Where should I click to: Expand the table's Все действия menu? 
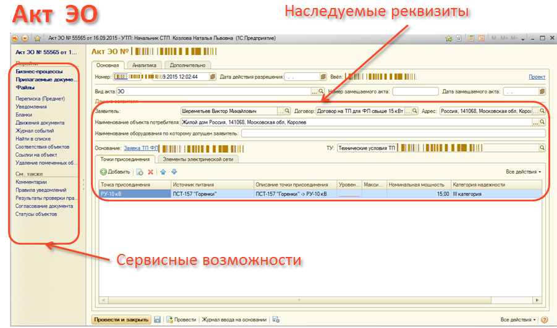523,171
